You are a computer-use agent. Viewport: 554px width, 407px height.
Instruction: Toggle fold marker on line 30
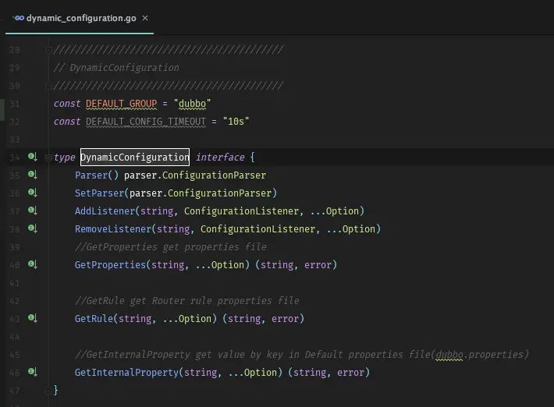(48, 86)
